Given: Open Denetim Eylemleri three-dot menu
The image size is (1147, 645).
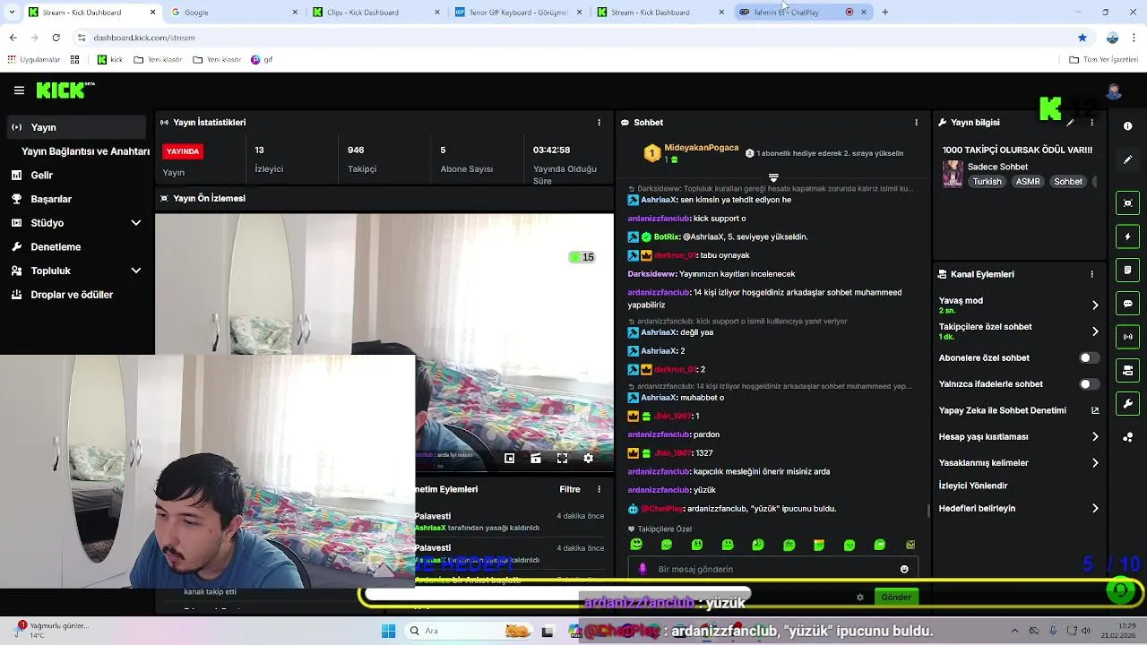Looking at the screenshot, I should pyautogui.click(x=599, y=489).
